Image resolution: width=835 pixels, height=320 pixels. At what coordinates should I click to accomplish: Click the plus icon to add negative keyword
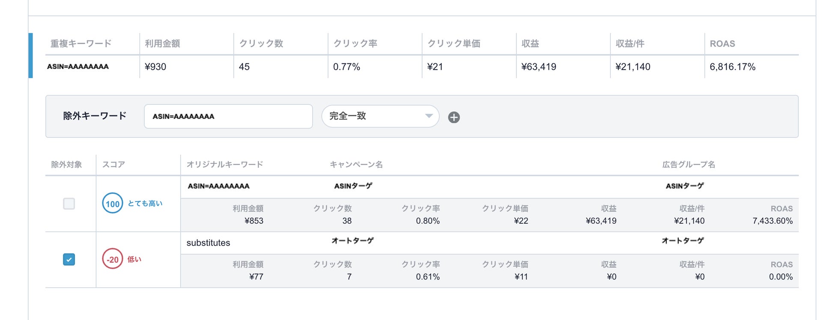pos(454,117)
